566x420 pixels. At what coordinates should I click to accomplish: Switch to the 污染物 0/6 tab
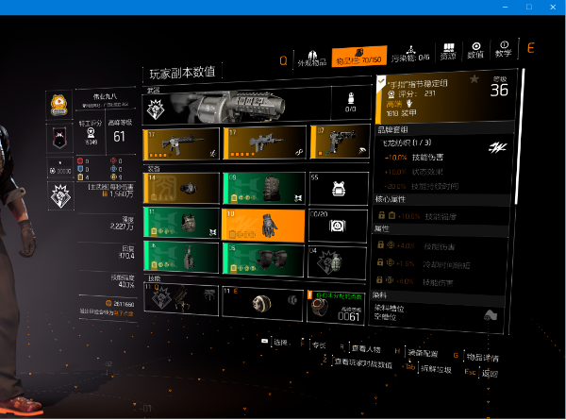click(410, 54)
